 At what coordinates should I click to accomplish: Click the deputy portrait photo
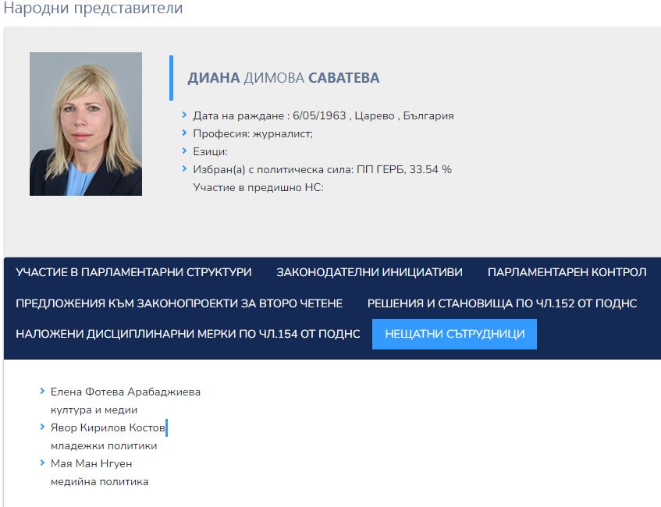(86, 124)
